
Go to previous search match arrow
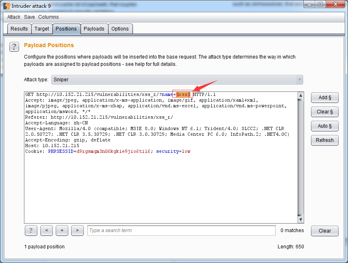click(46, 230)
